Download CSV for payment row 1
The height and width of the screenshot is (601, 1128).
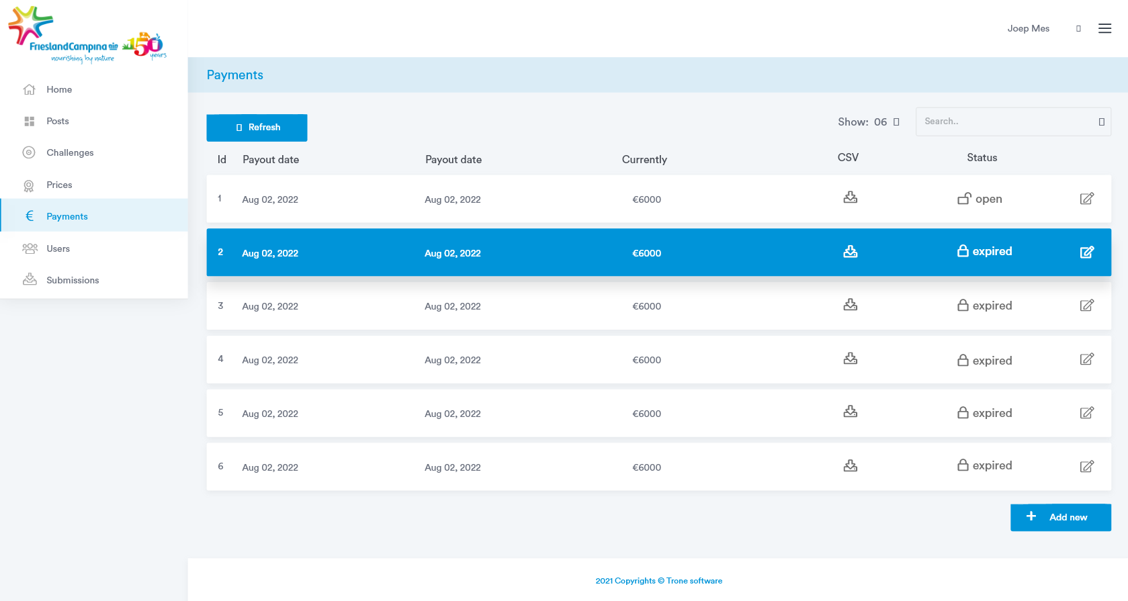point(850,197)
